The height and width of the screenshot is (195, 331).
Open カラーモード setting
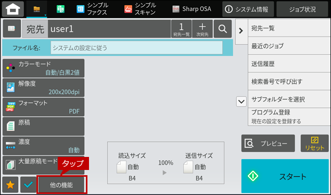44,68
